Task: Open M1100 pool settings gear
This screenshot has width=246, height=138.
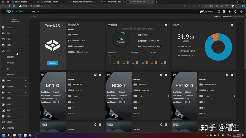Action: point(95,75)
